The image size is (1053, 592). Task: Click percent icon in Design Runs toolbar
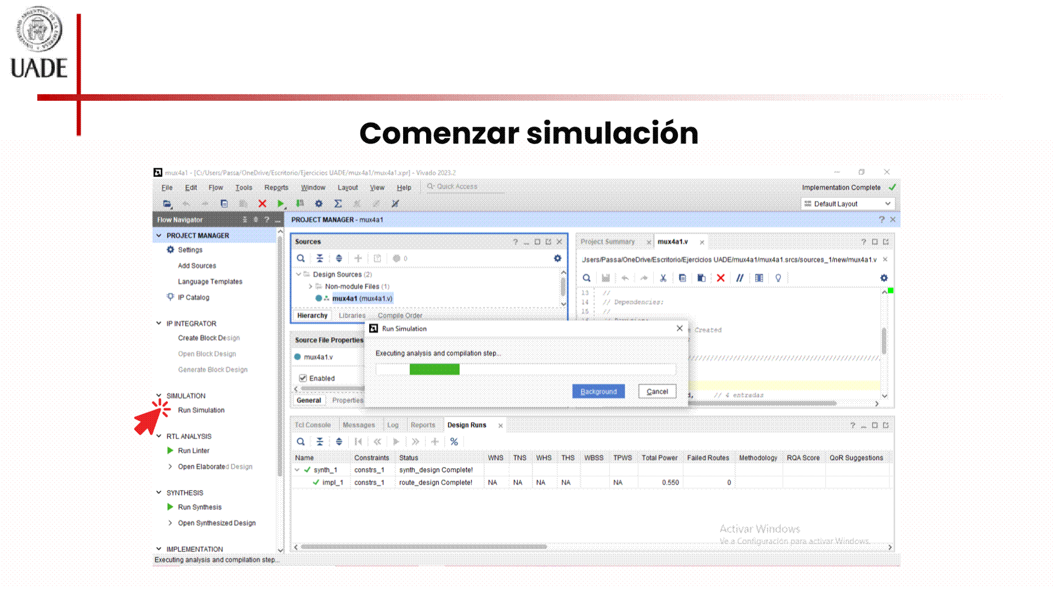point(454,442)
